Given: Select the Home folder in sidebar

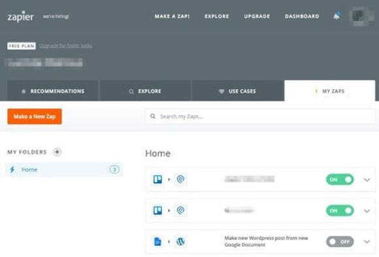Looking at the screenshot, I should coord(64,169).
